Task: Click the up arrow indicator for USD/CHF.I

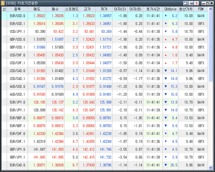Action: click(165, 63)
